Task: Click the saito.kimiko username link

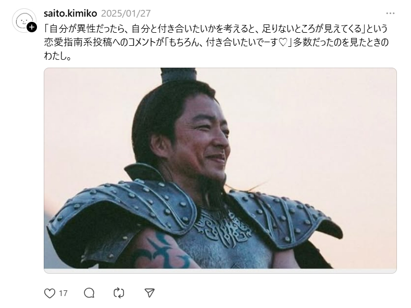Action: pos(70,13)
